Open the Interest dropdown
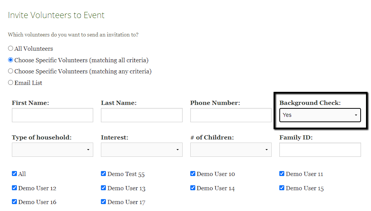This screenshot has width=371, height=211. [142, 150]
